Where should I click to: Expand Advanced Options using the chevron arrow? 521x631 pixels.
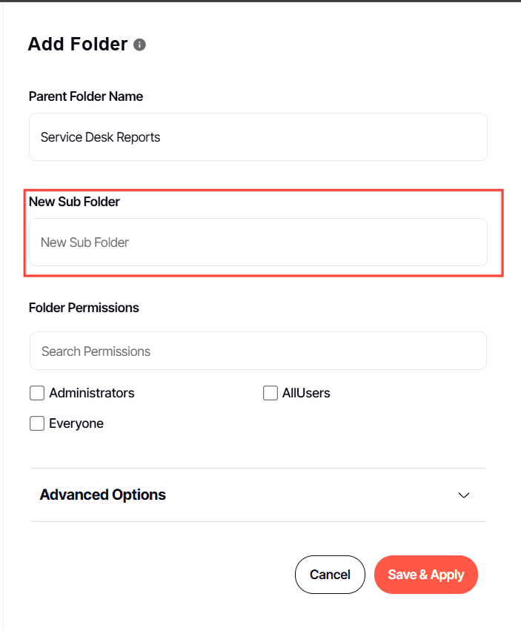pyautogui.click(x=464, y=495)
